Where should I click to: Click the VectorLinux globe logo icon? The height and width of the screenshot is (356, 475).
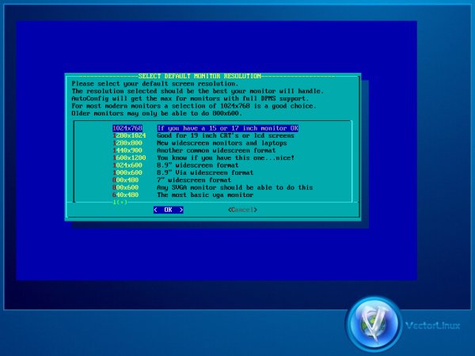(374, 324)
